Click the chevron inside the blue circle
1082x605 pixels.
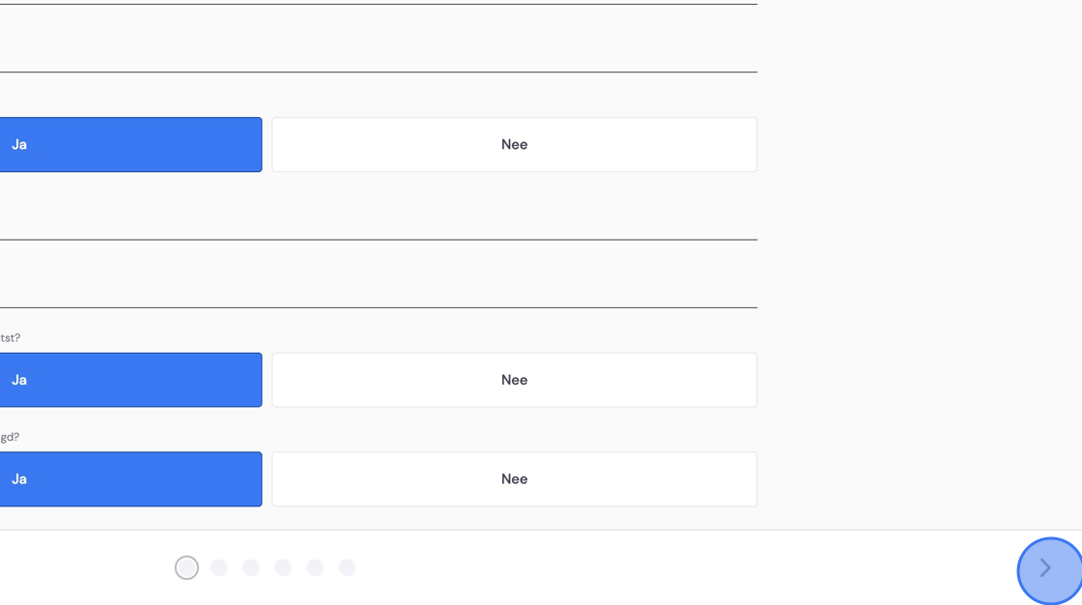click(x=1045, y=567)
